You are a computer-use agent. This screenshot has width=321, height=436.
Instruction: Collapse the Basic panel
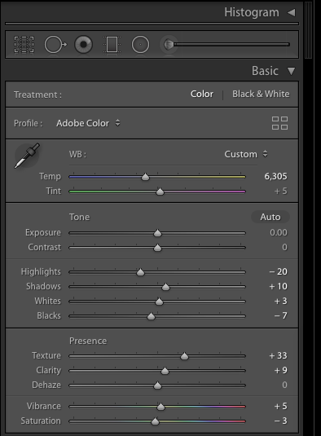click(291, 71)
